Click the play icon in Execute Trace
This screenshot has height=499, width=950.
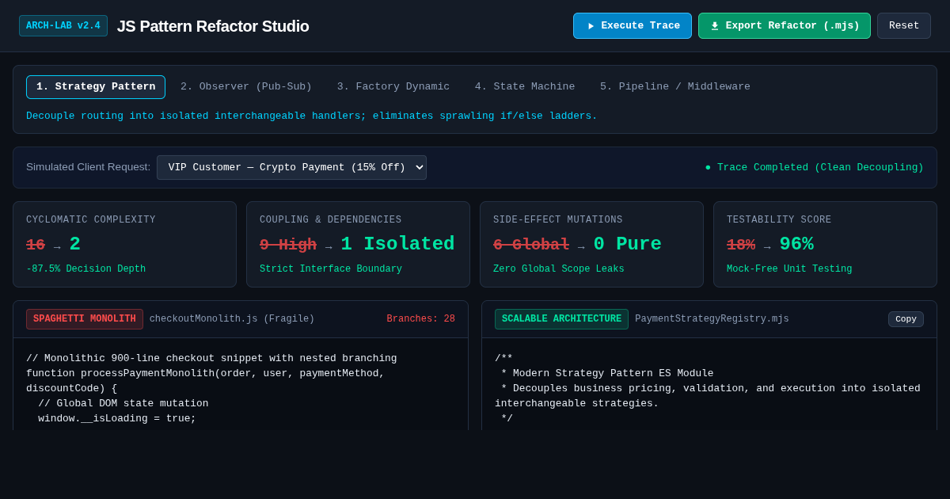(x=591, y=26)
